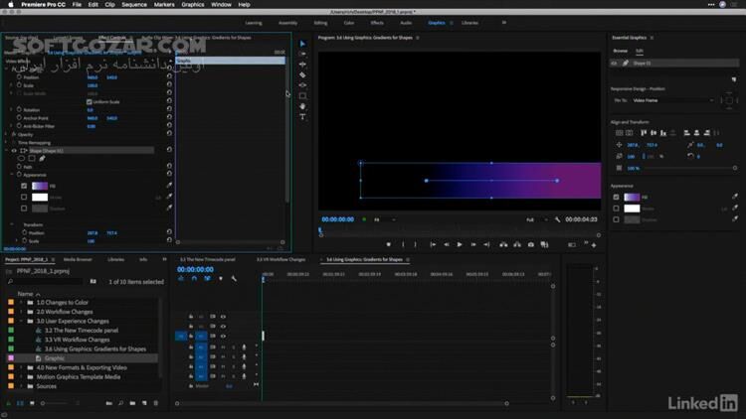The height and width of the screenshot is (419, 746).
Task: Enable Stroke checkbox in Effect Controls
Action: coord(24,197)
